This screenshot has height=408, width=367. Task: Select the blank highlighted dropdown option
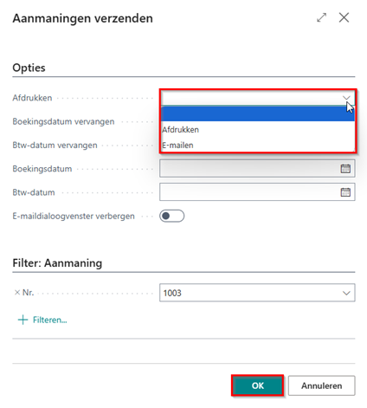(x=258, y=113)
